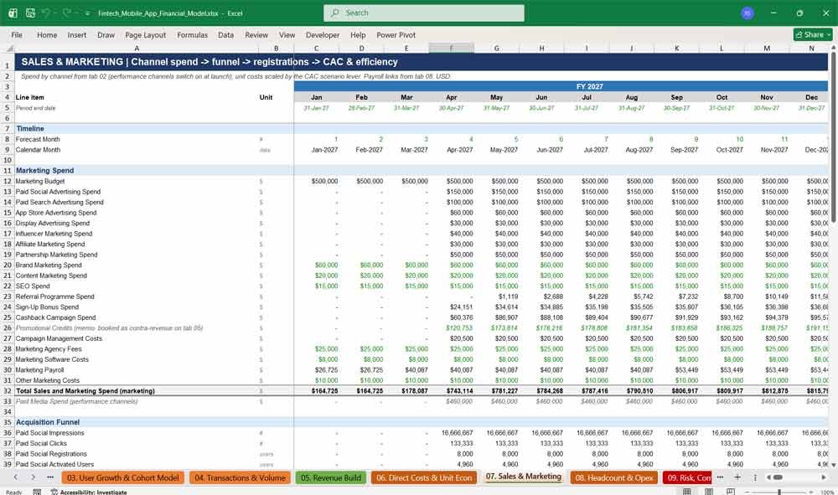Click the vertical scroll down arrow
The height and width of the screenshot is (495, 838).
[833, 466]
